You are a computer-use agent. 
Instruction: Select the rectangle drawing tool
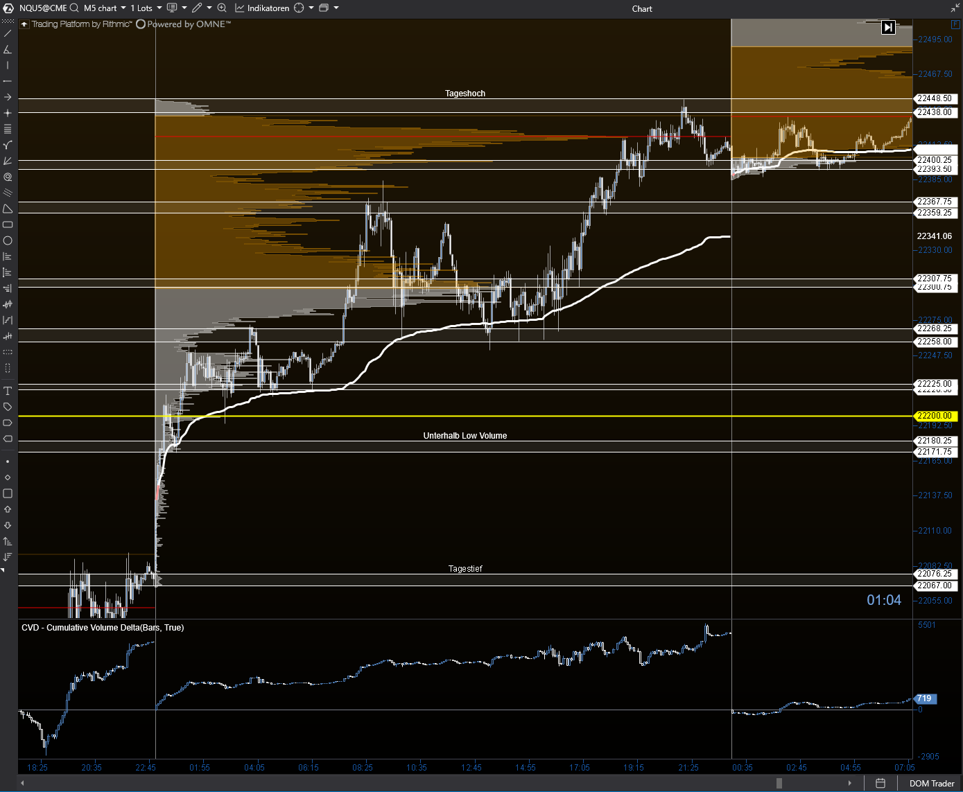pyautogui.click(x=8, y=225)
